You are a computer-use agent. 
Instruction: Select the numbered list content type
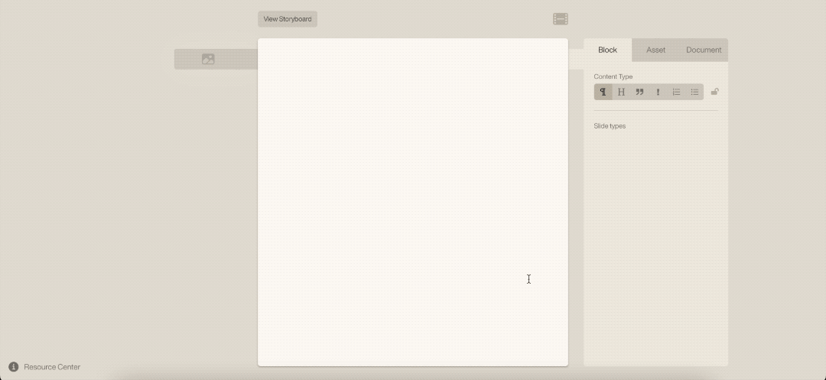676,92
